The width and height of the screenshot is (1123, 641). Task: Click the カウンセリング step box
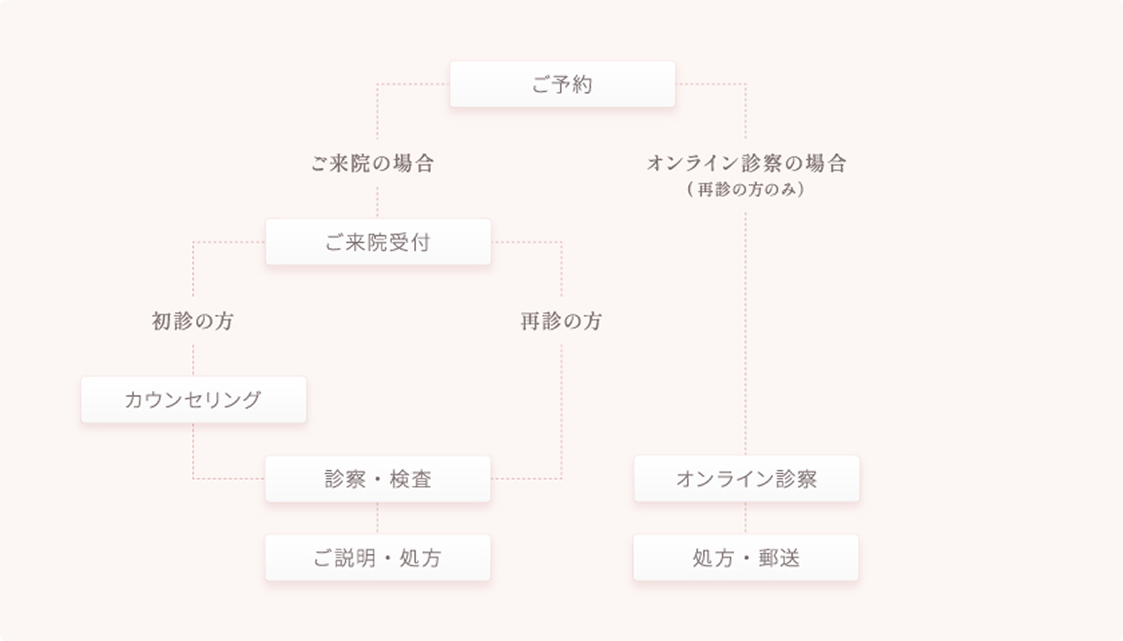coord(193,399)
